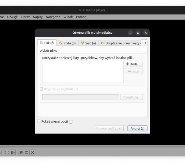Image resolution: width=185 pixels, height=164 pixels.
Task: Toggle the loop/repeat icon
Action: (x=27, y=152)
